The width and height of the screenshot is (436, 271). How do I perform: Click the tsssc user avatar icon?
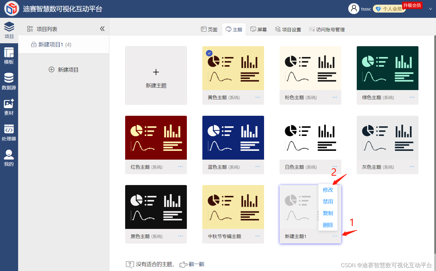click(354, 9)
